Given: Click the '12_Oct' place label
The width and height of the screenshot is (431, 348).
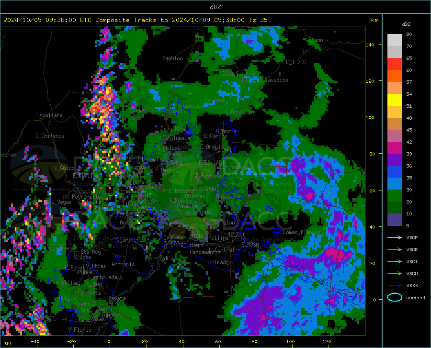Looking at the screenshot, I should [x=237, y=234].
